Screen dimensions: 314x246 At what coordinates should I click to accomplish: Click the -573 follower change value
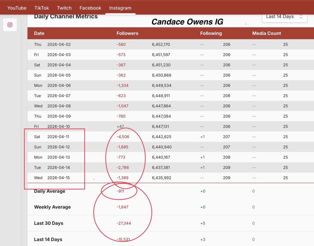(x=121, y=55)
